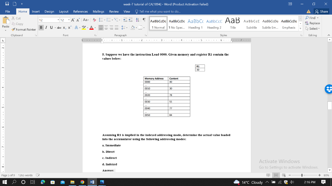
Task: Open the Font Color dropdown arrow
Action: click(95, 28)
